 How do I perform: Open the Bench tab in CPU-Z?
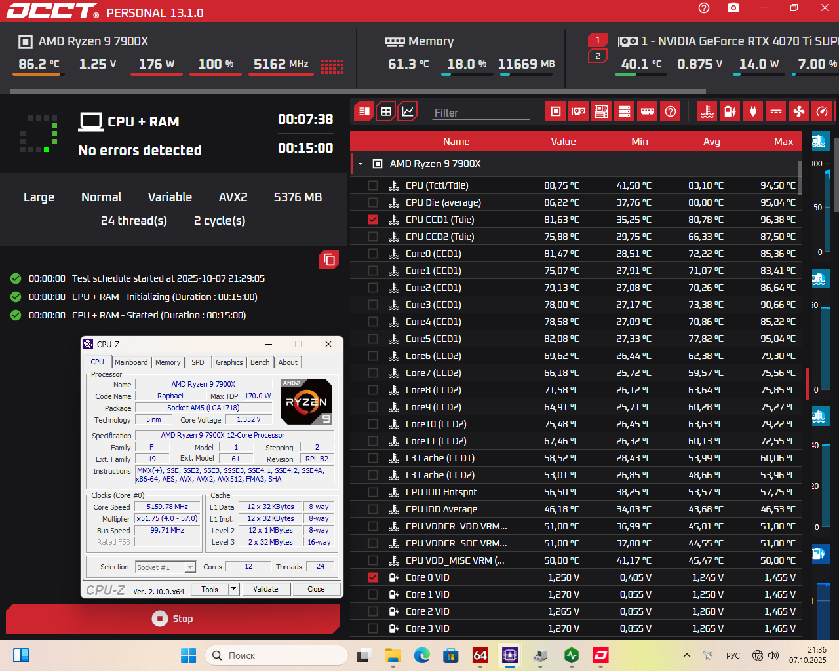(260, 362)
